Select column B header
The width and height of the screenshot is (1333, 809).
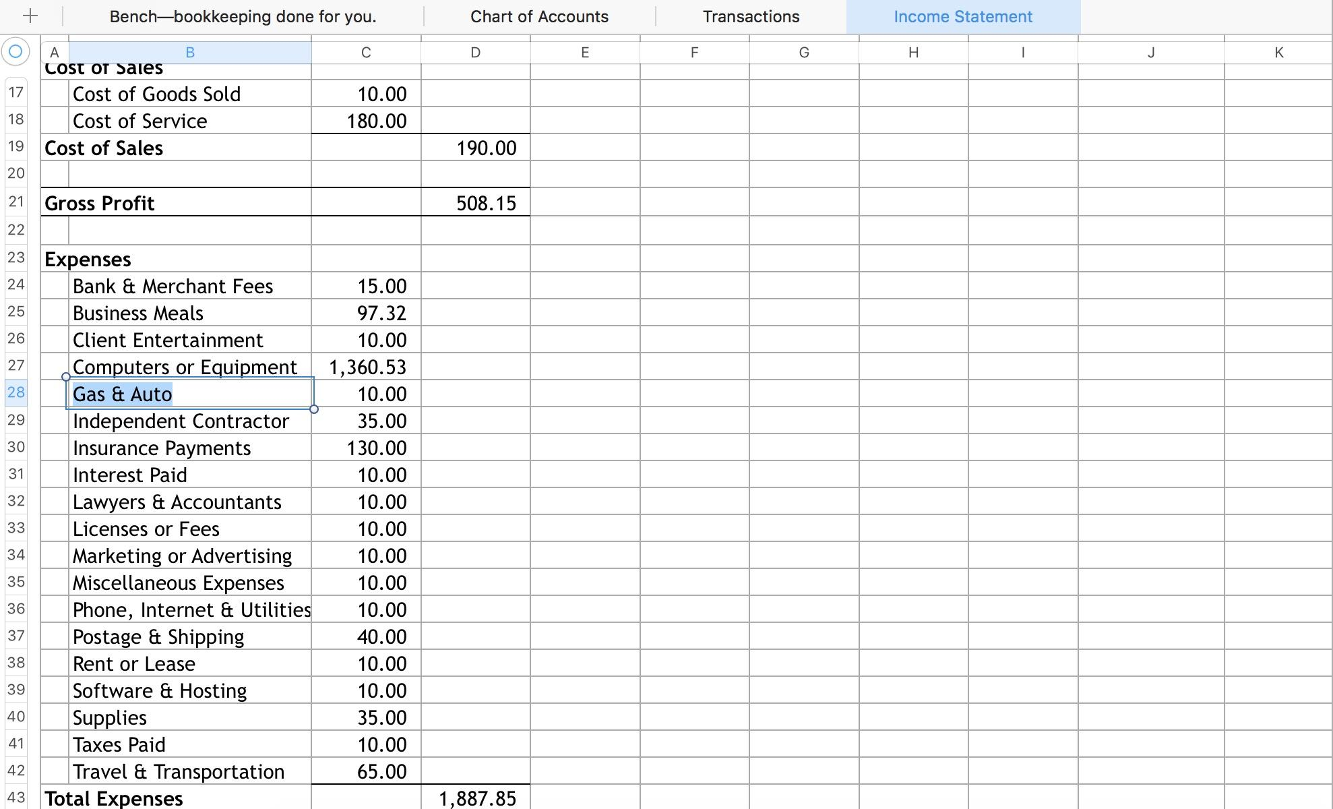click(x=191, y=51)
